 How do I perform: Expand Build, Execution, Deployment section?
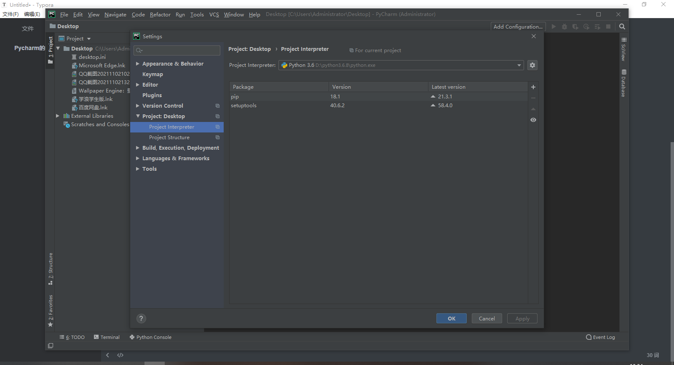pyautogui.click(x=137, y=148)
